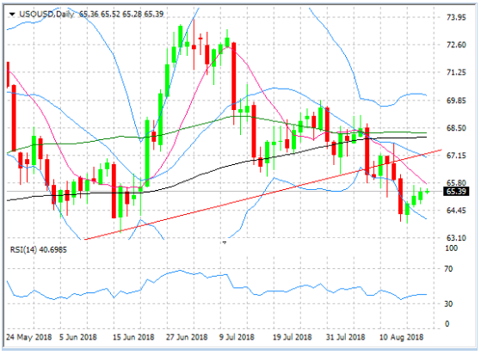
Task: Select the 10 Aug 2018 date label
Action: [x=401, y=337]
